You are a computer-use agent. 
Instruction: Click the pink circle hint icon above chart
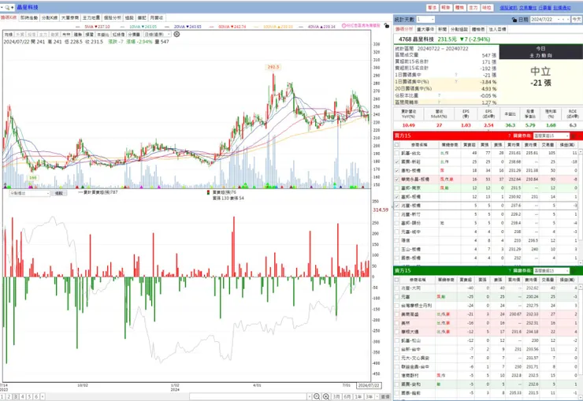pos(344,26)
